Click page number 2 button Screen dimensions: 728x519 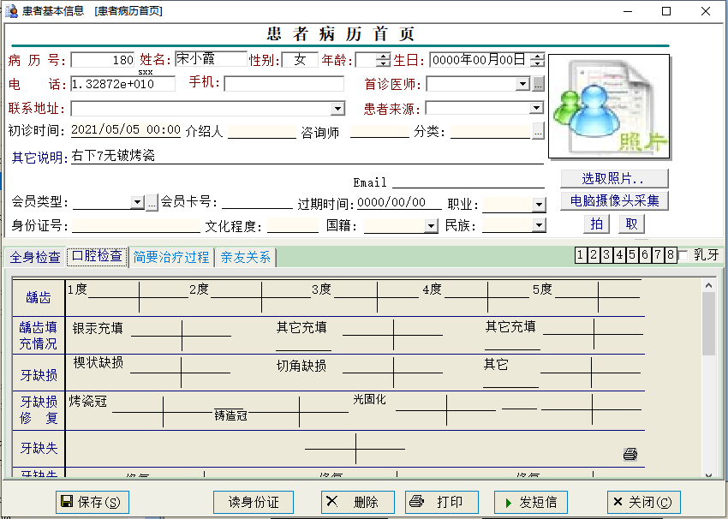[594, 254]
